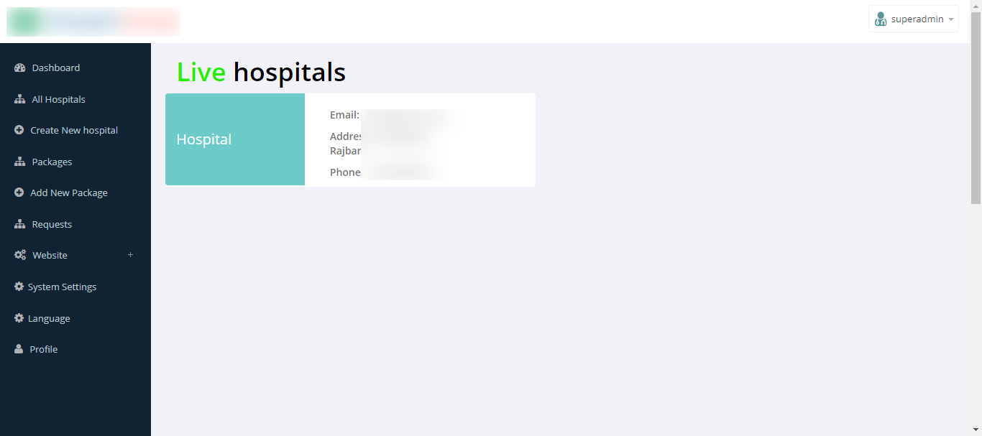Click the vertical scrollbar thumb
Image resolution: width=982 pixels, height=436 pixels.
976,108
